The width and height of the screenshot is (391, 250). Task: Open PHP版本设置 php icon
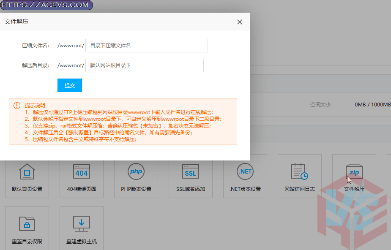(x=136, y=171)
